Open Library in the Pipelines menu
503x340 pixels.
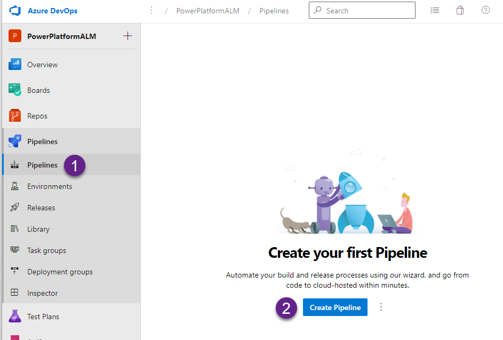tap(38, 229)
